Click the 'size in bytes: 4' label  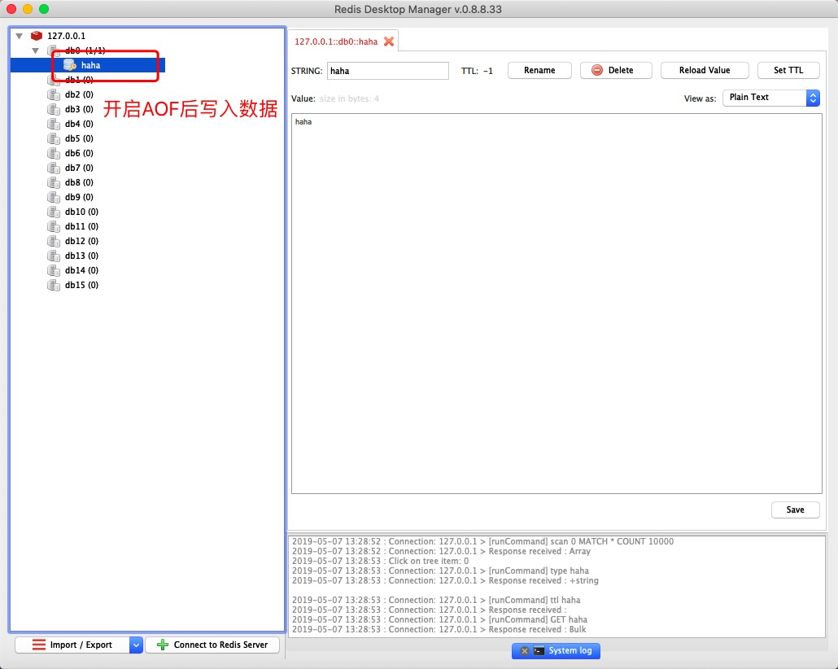coord(349,98)
